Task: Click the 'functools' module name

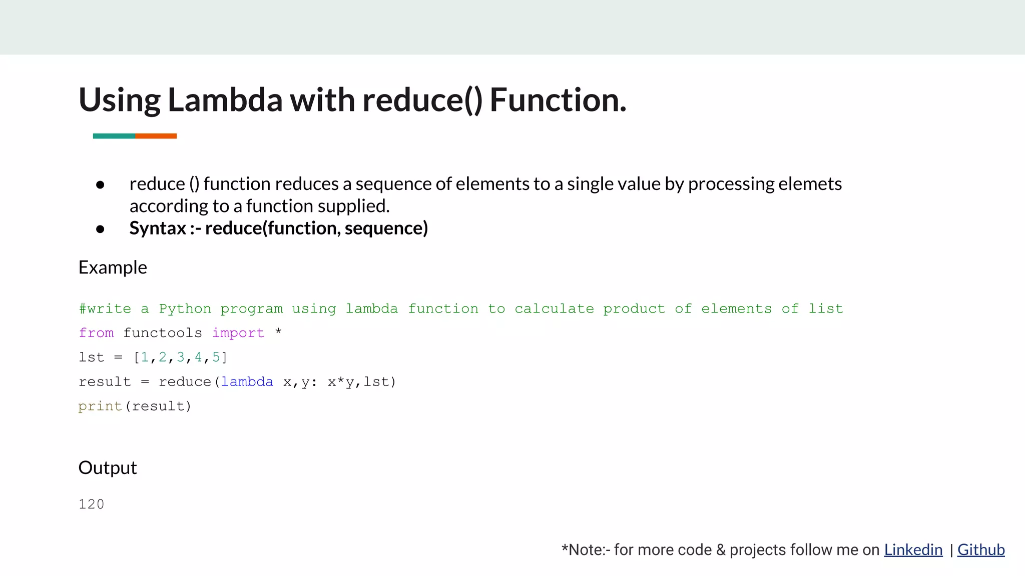Action: tap(163, 333)
